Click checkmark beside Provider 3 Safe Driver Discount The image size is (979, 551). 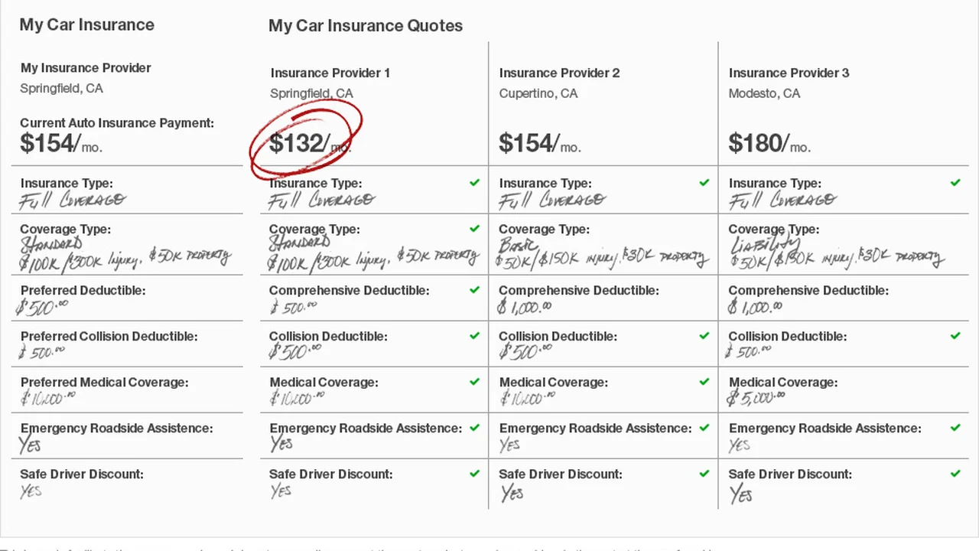click(955, 474)
